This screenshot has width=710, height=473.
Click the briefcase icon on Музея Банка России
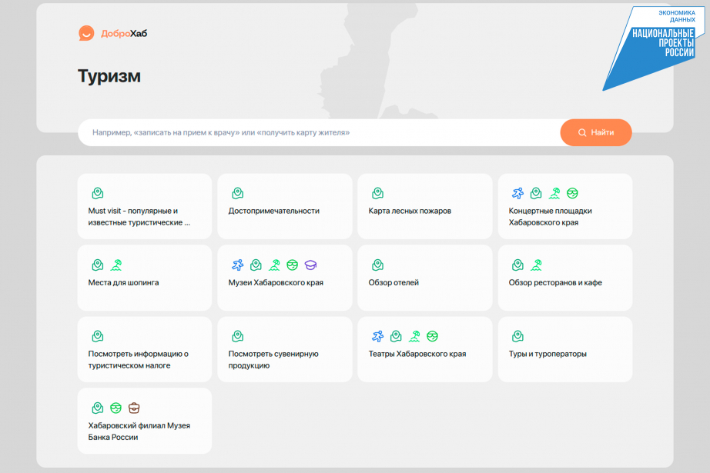134,408
